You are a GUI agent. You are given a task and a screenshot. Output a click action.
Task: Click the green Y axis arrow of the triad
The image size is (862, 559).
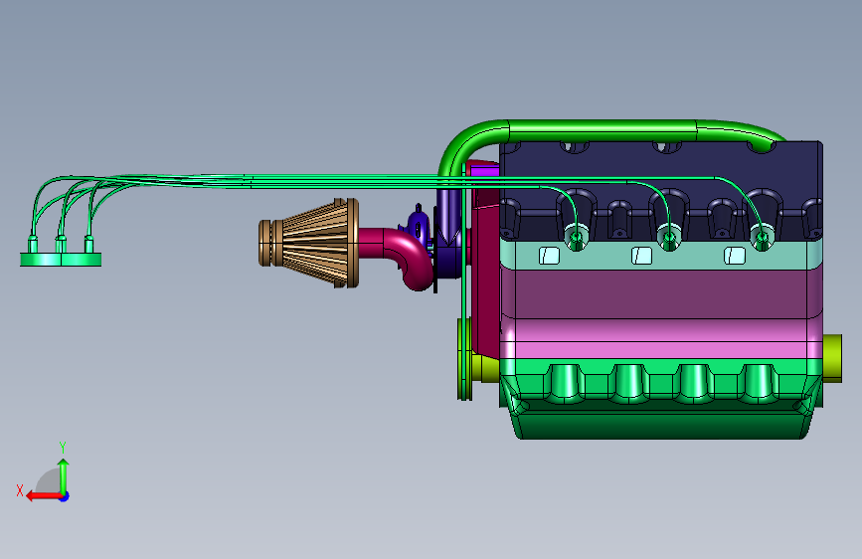tap(64, 475)
